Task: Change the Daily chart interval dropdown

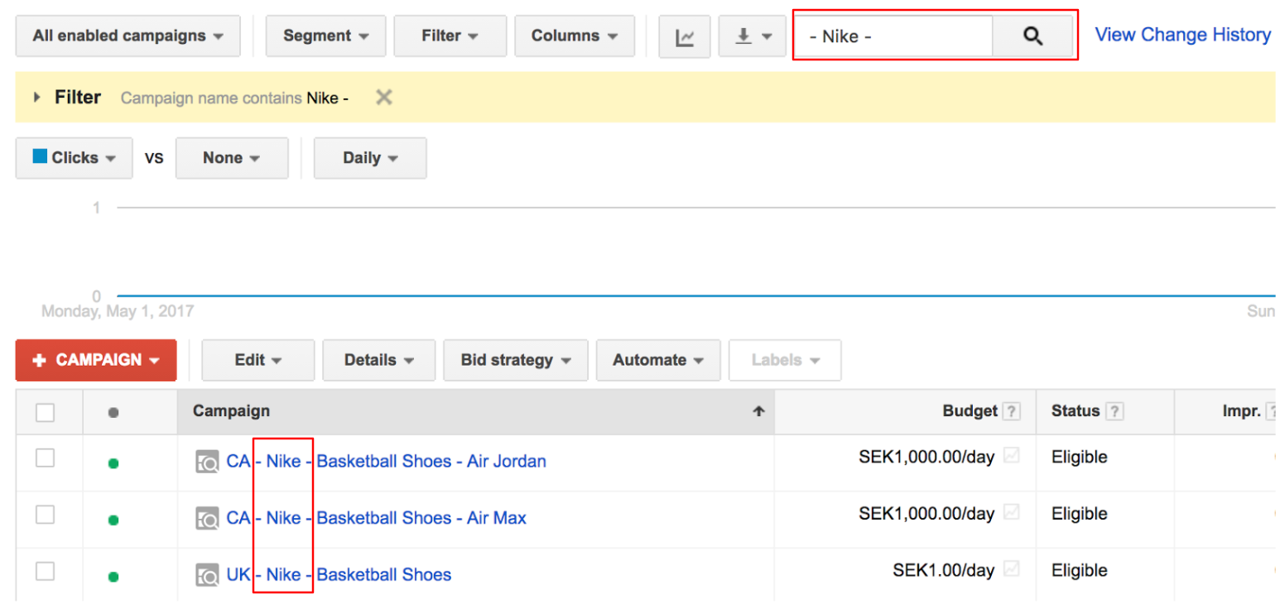Action: [370, 157]
